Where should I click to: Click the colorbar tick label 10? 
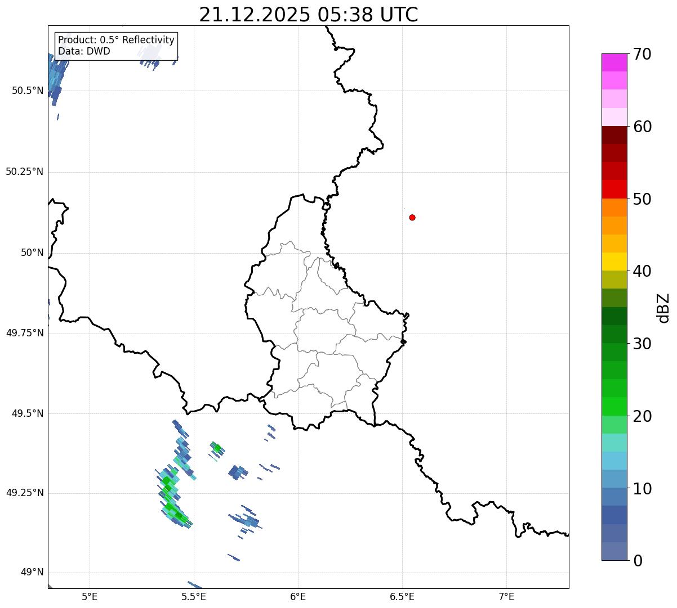coord(642,489)
